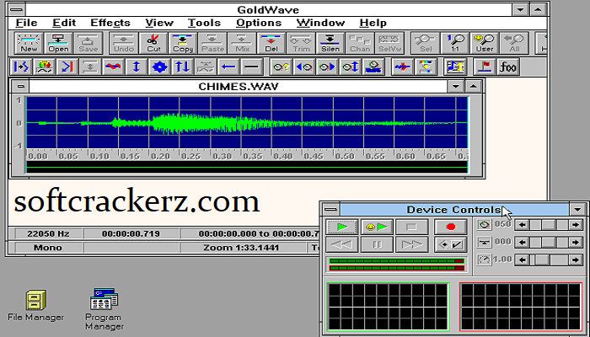Viewport: 590px width, 337px height.
Task: Stop playback in Device Controls
Action: (411, 227)
